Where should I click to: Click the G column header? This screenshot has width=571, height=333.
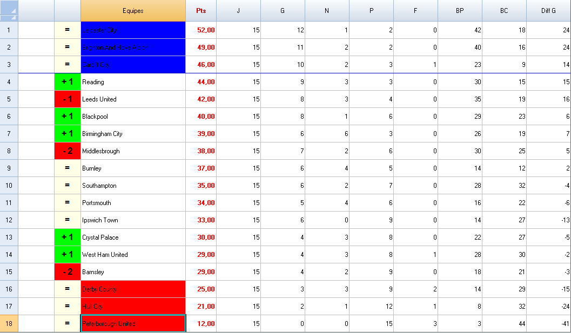pyautogui.click(x=283, y=11)
